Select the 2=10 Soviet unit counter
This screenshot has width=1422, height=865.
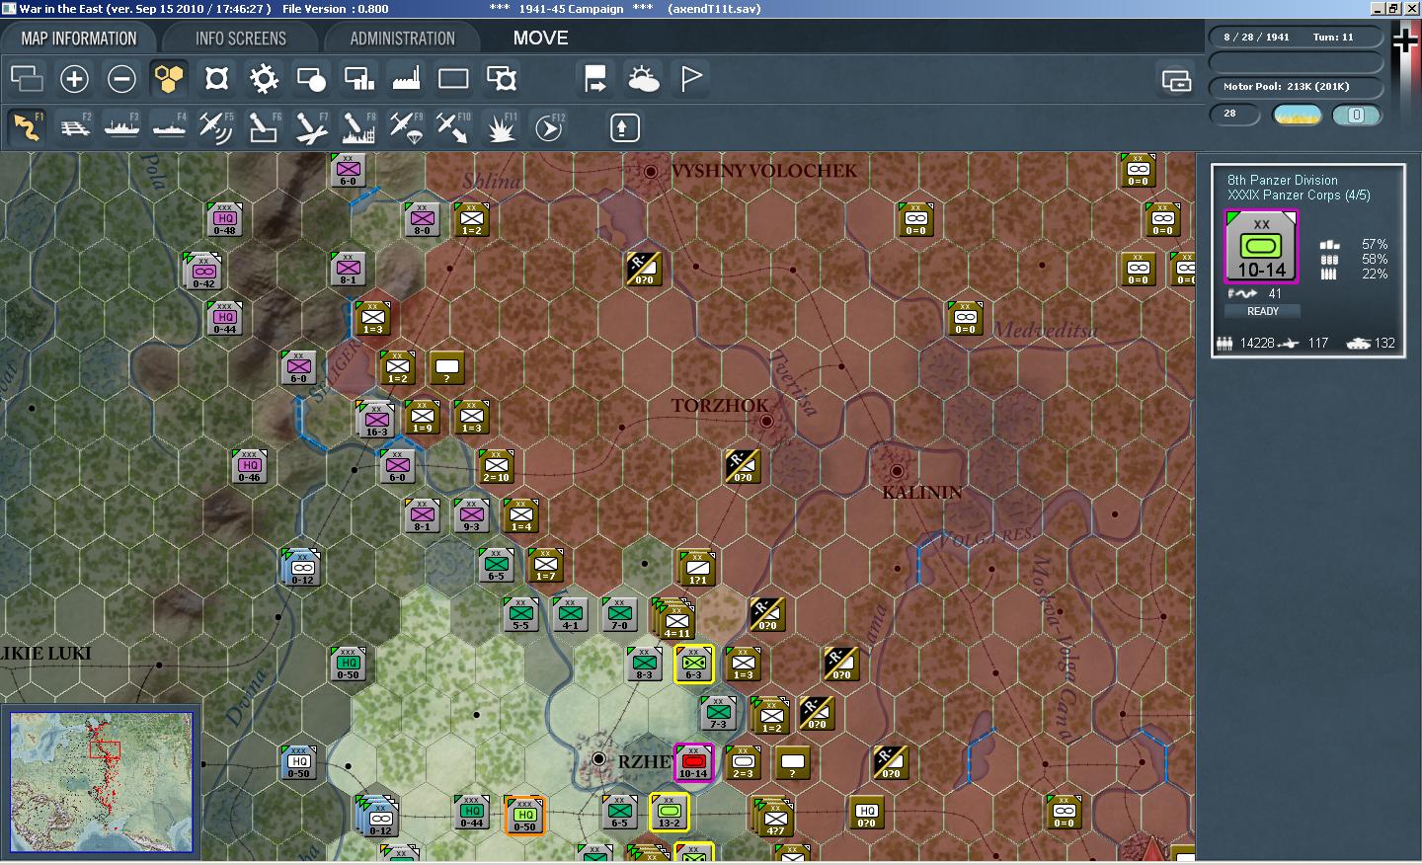click(x=497, y=466)
